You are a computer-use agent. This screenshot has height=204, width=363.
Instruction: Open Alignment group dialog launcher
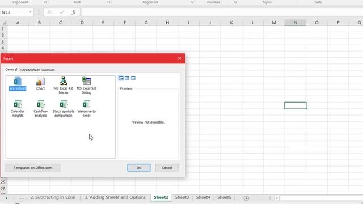[192, 2]
